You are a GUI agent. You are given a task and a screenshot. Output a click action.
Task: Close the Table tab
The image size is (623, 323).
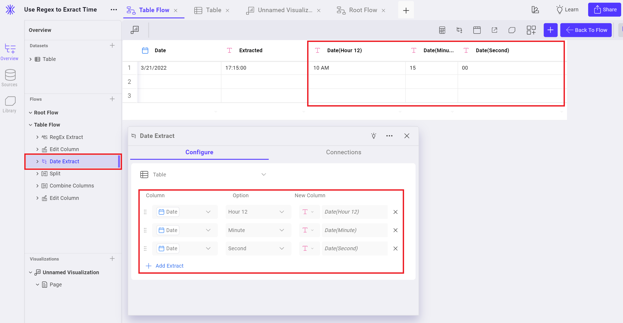point(228,11)
